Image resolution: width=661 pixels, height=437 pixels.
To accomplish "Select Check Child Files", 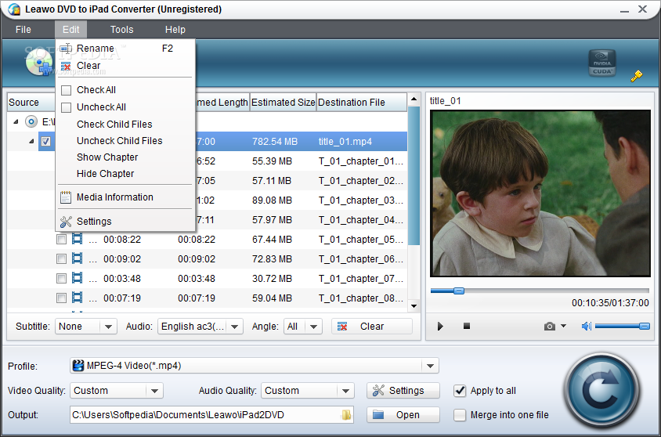I will [x=125, y=124].
